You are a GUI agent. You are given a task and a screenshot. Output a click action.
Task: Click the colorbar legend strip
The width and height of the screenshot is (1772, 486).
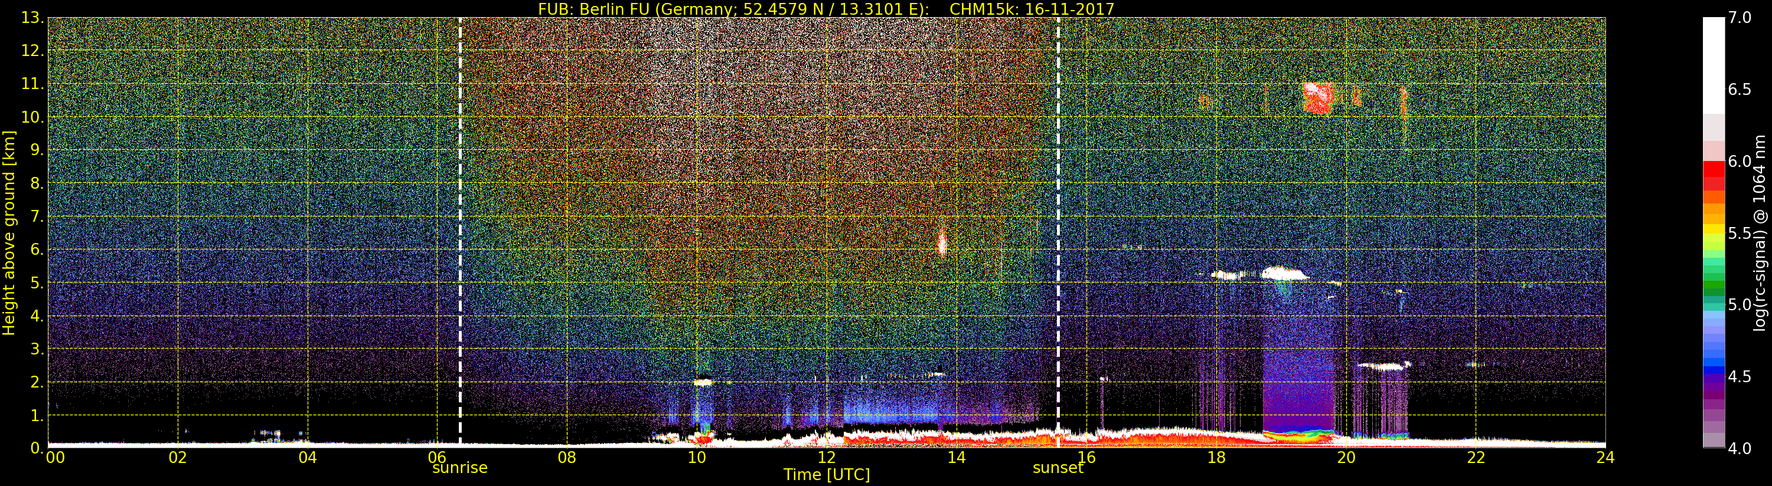1714,232
